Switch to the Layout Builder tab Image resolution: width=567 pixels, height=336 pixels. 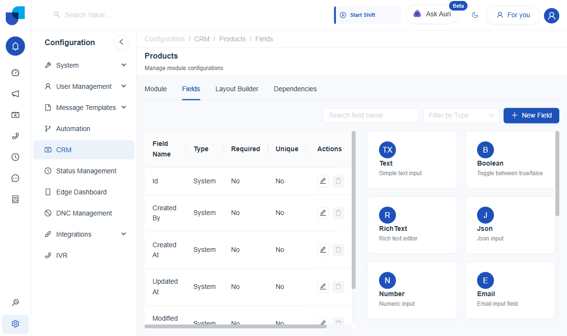click(x=237, y=89)
